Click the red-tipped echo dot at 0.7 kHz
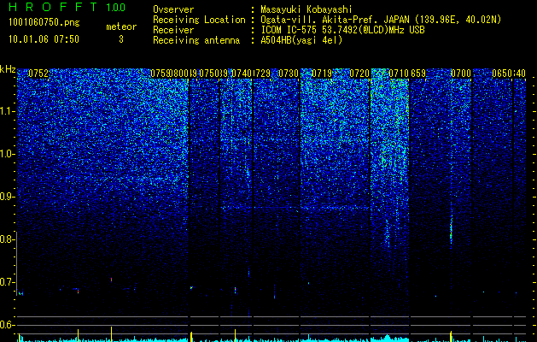The image size is (537, 342). point(112,280)
